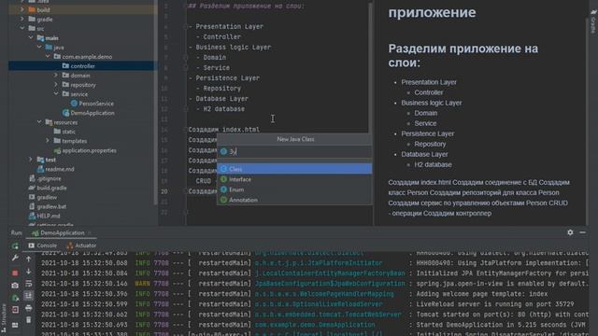Toggle soft-wrap in the console
Viewport: 598px width, 336px height.
pyautogui.click(x=29, y=284)
